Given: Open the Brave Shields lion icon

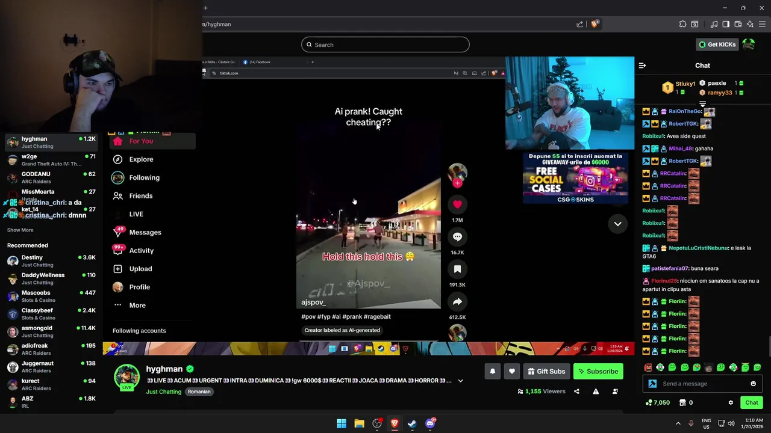Looking at the screenshot, I should click(x=595, y=24).
